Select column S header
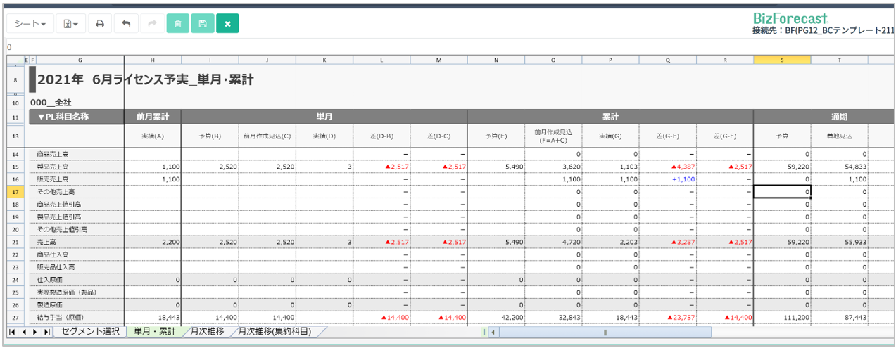 [x=781, y=60]
